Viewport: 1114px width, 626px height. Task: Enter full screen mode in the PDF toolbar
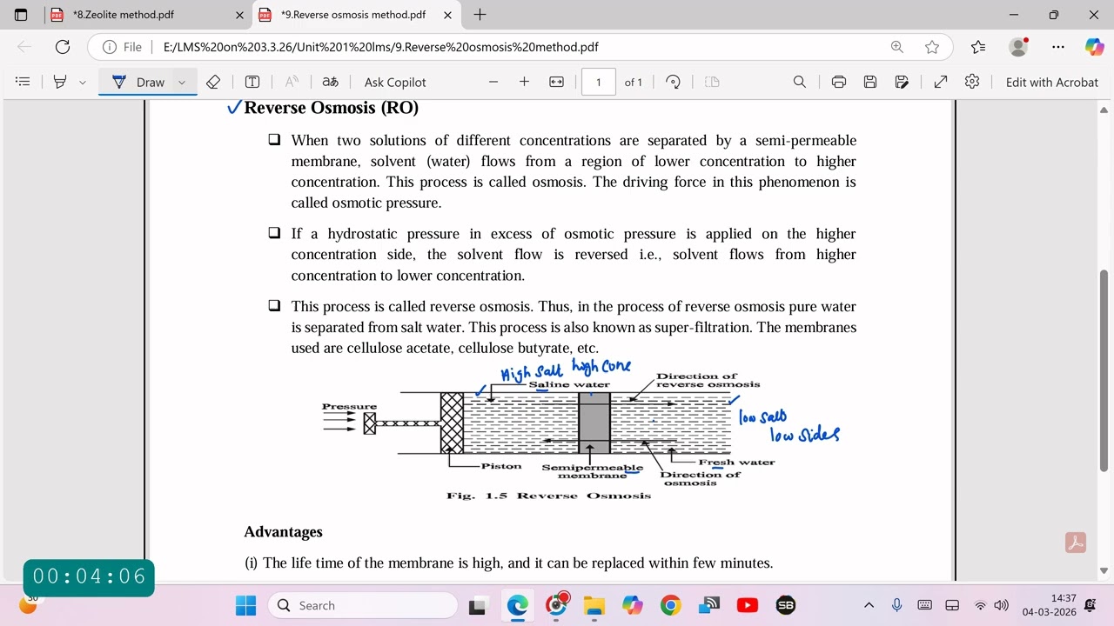coord(941,82)
